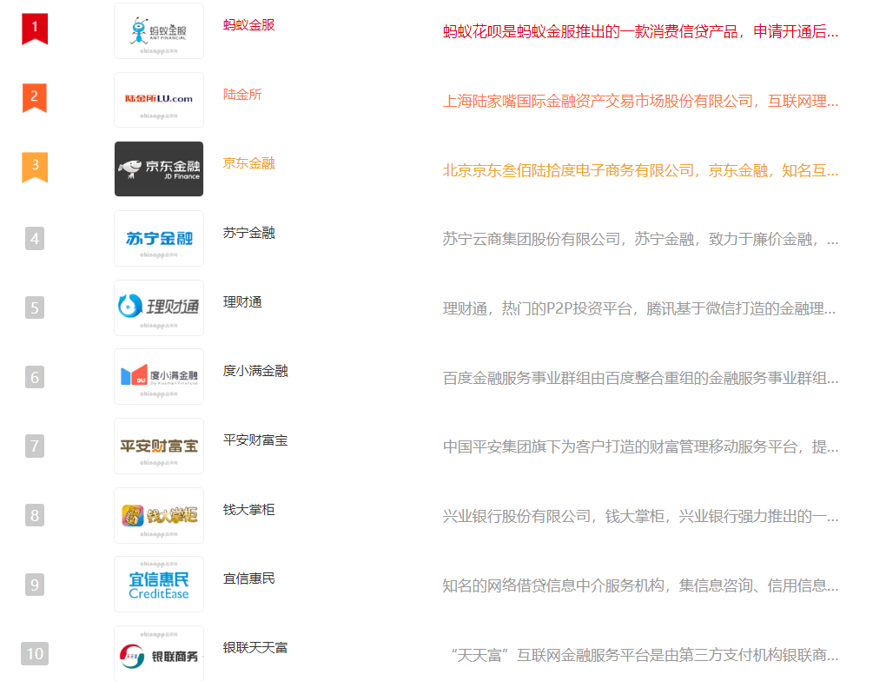The image size is (886, 681).
Task: Click the red rank 1 ribbon badge
Action: 35,29
